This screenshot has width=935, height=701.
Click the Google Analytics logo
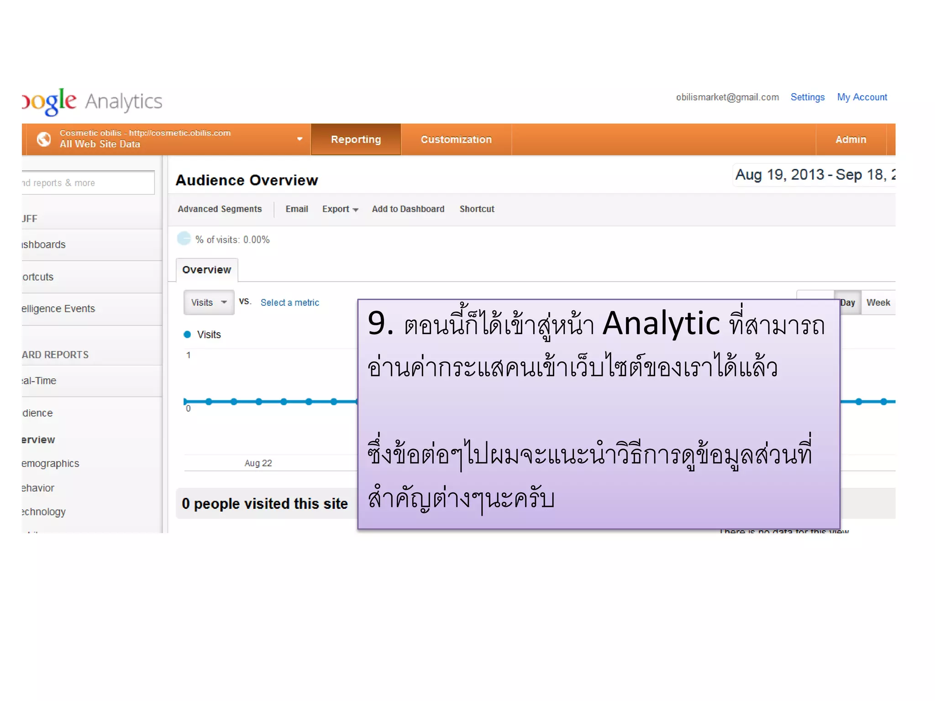[92, 102]
